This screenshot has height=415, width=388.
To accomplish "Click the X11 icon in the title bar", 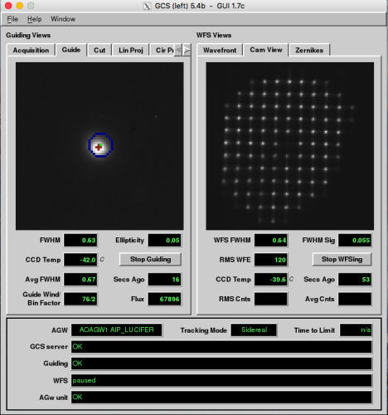I will coord(147,6).
